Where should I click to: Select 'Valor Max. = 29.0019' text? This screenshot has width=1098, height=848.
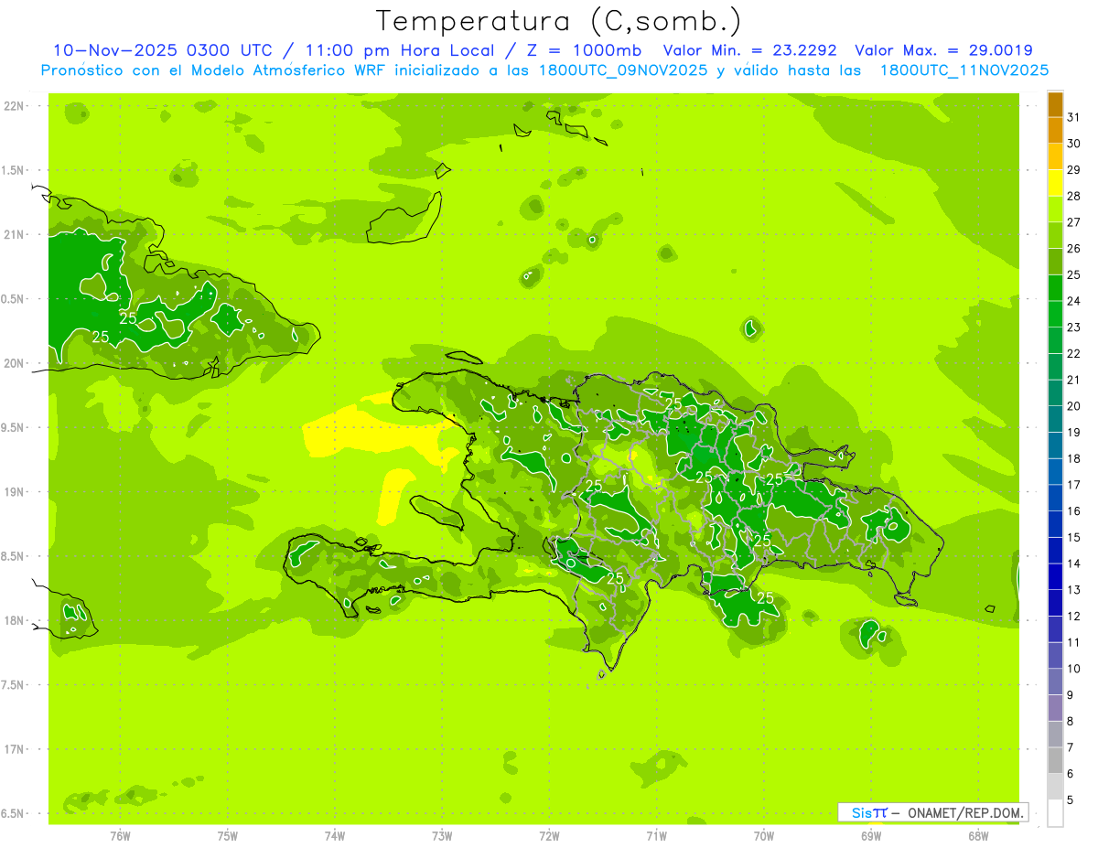point(943,50)
